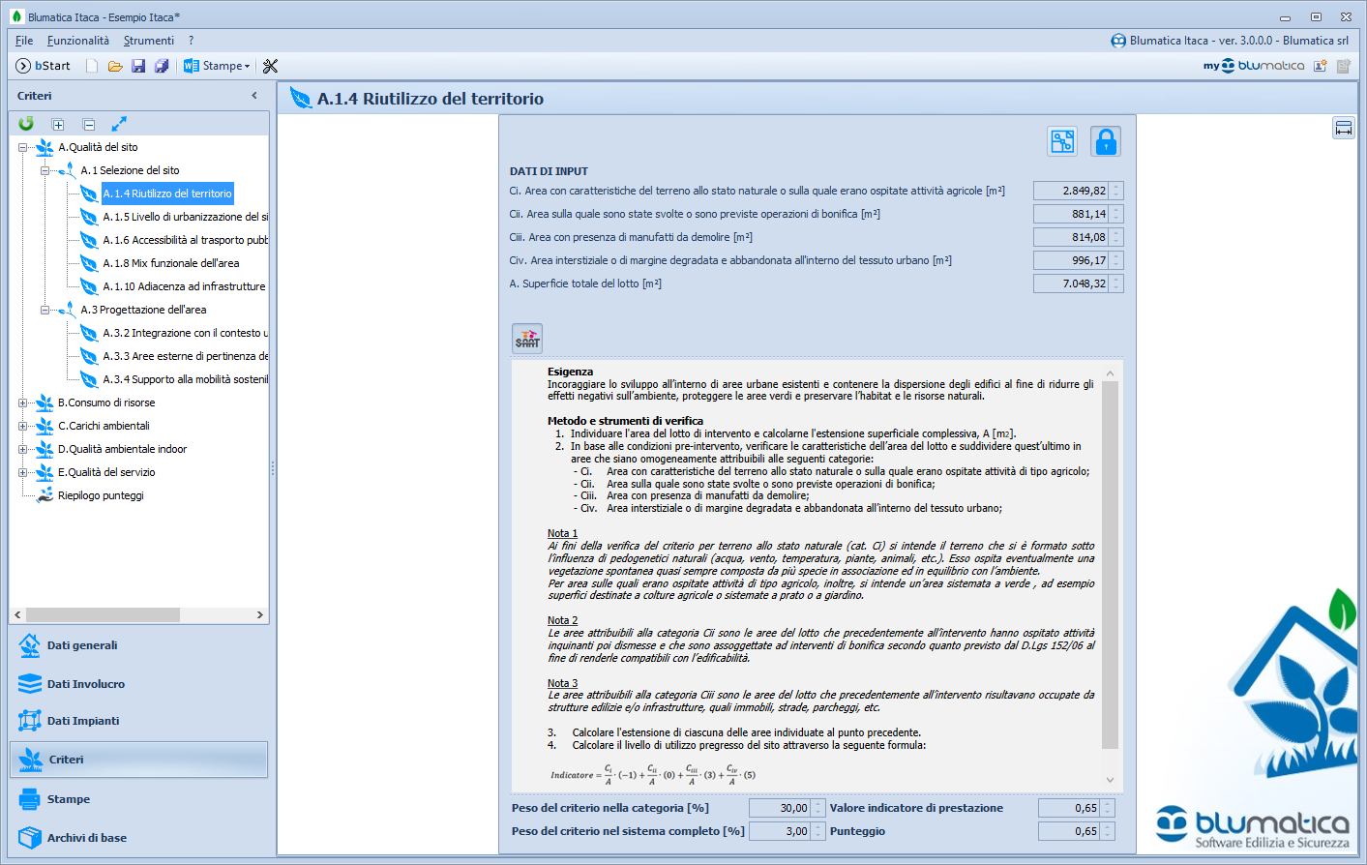Open the File menu
The height and width of the screenshot is (865, 1367).
[24, 41]
